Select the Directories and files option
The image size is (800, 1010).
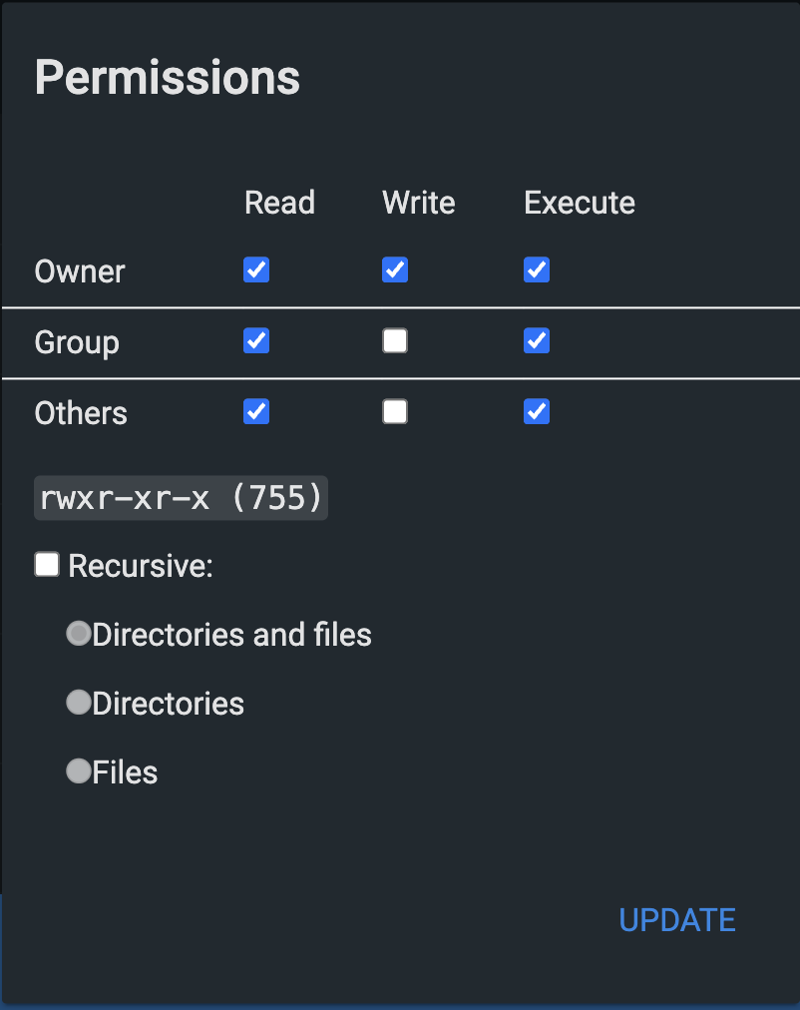point(79,633)
